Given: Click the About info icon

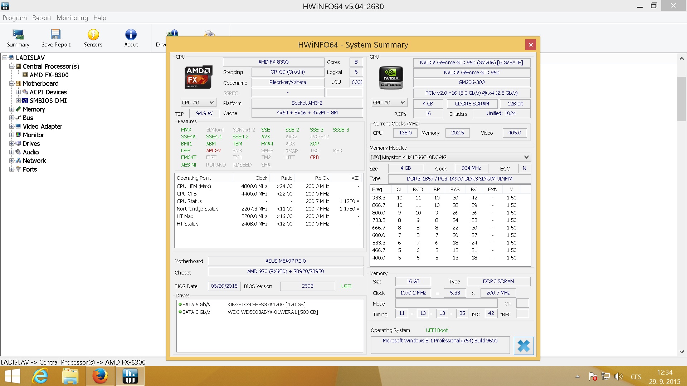Looking at the screenshot, I should coord(131,35).
